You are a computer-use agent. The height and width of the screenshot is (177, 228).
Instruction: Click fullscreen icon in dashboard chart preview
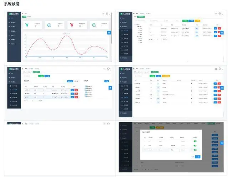(x=103, y=13)
